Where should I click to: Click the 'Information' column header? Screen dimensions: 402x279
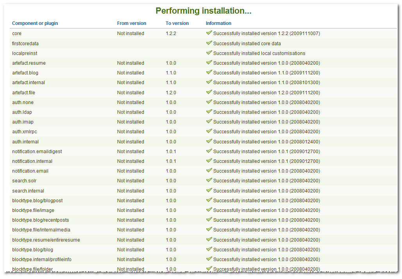pos(218,23)
